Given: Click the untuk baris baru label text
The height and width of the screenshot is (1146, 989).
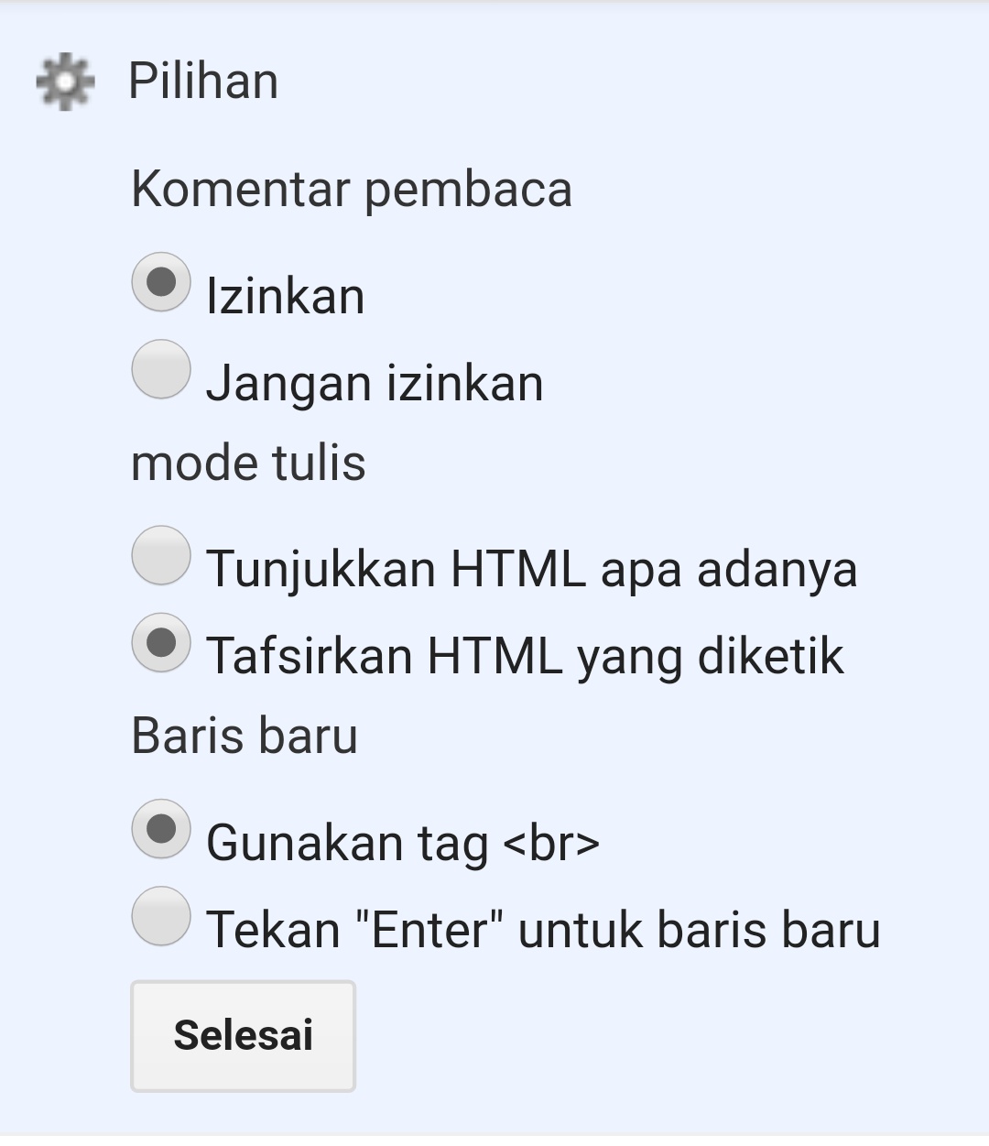Looking at the screenshot, I should [699, 930].
